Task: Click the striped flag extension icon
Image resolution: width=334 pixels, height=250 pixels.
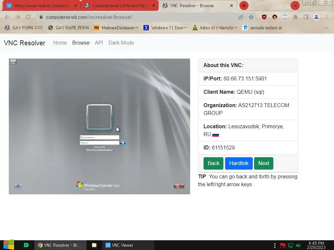Action: 285,17
